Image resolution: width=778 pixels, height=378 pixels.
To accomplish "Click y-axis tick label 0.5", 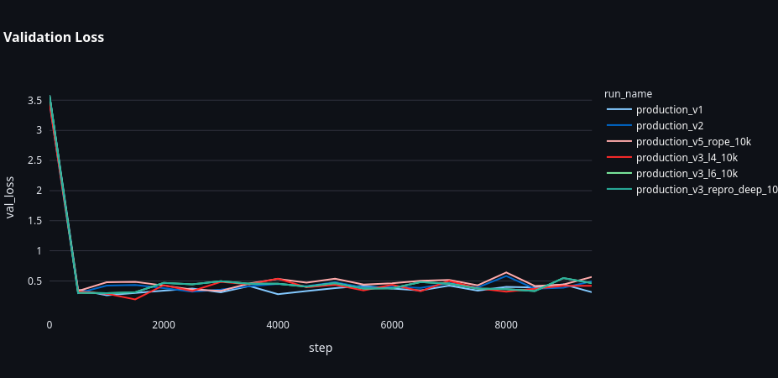I will coord(34,281).
